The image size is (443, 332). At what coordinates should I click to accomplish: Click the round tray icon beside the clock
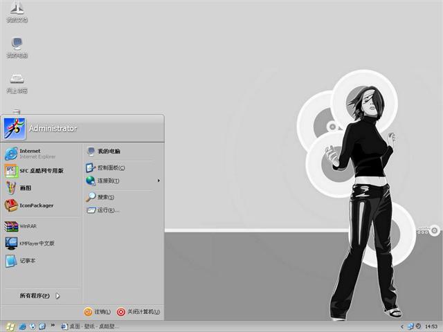click(418, 326)
